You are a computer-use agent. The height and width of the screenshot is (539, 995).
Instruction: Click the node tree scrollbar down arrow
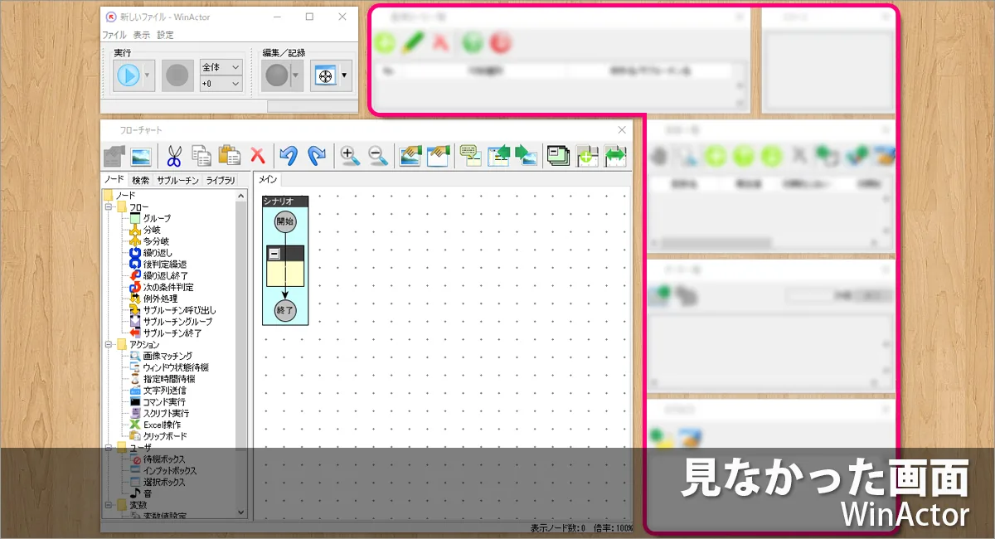pos(241,512)
